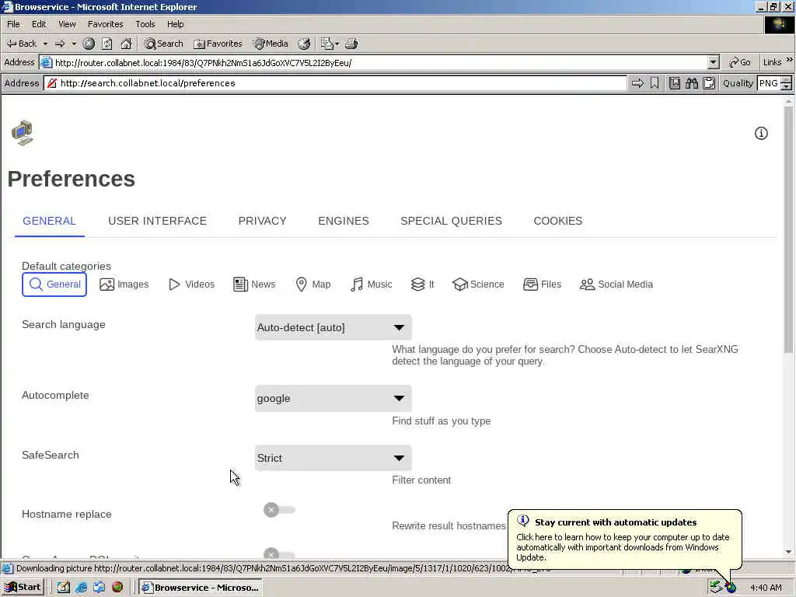796x597 pixels.
Task: Click the Go button beside address bar
Action: [x=740, y=62]
